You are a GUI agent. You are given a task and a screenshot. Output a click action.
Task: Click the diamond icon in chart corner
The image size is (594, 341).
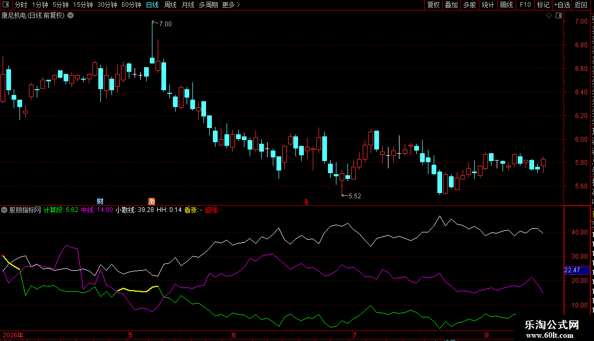[x=549, y=16]
